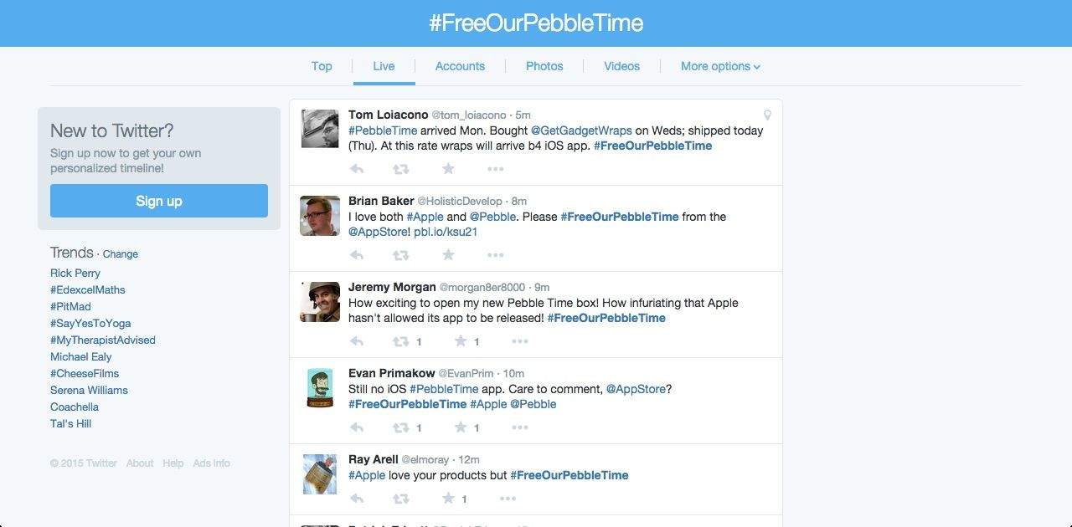The height and width of the screenshot is (527, 1072).
Task: Retweet Brian Baker's tweet
Action: click(x=401, y=254)
